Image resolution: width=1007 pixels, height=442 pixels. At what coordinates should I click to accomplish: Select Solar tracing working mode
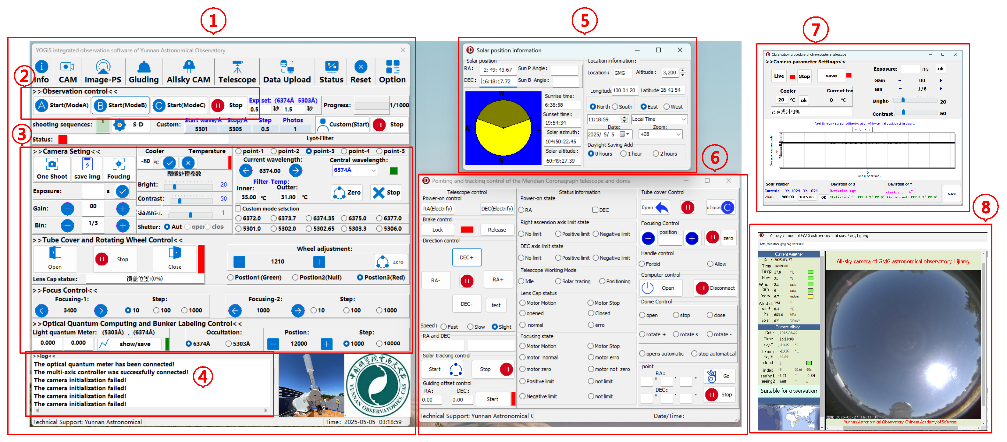pyautogui.click(x=558, y=281)
